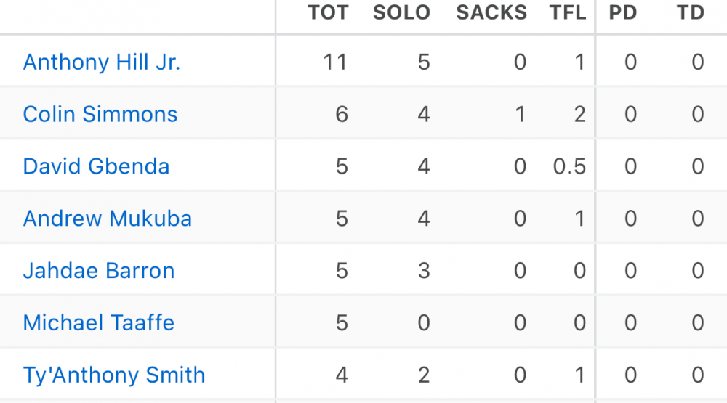Open Michael Taaffe player profile
727x403 pixels.
tap(99, 323)
